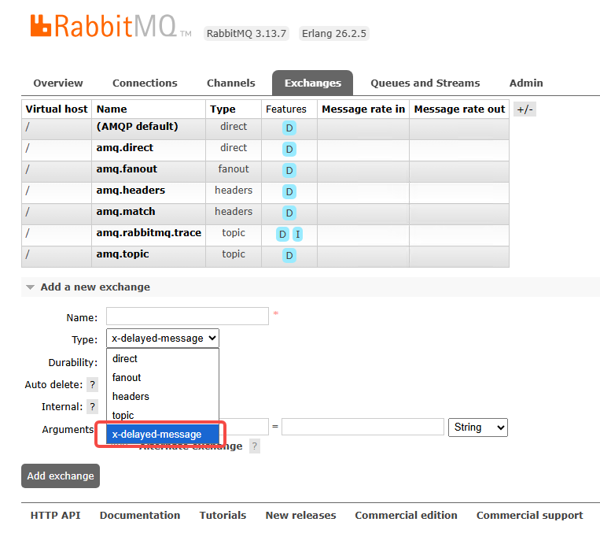Choose fanout from the type list
The height and width of the screenshot is (533, 600).
[x=163, y=377]
